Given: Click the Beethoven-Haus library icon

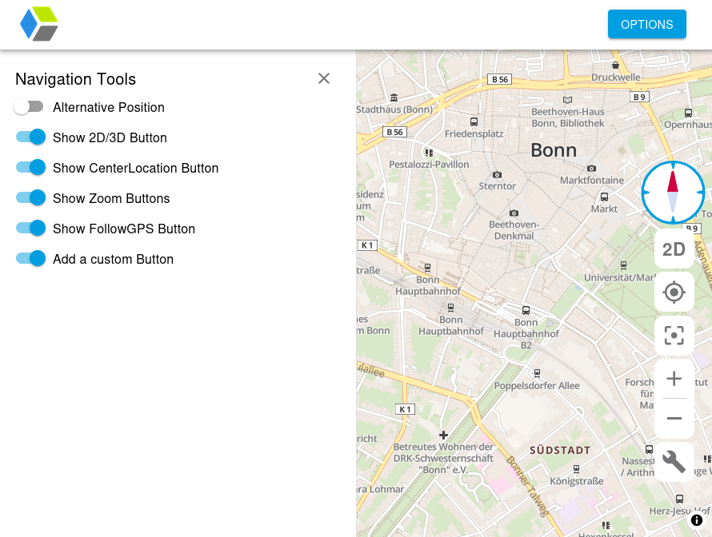Looking at the screenshot, I should click(567, 100).
